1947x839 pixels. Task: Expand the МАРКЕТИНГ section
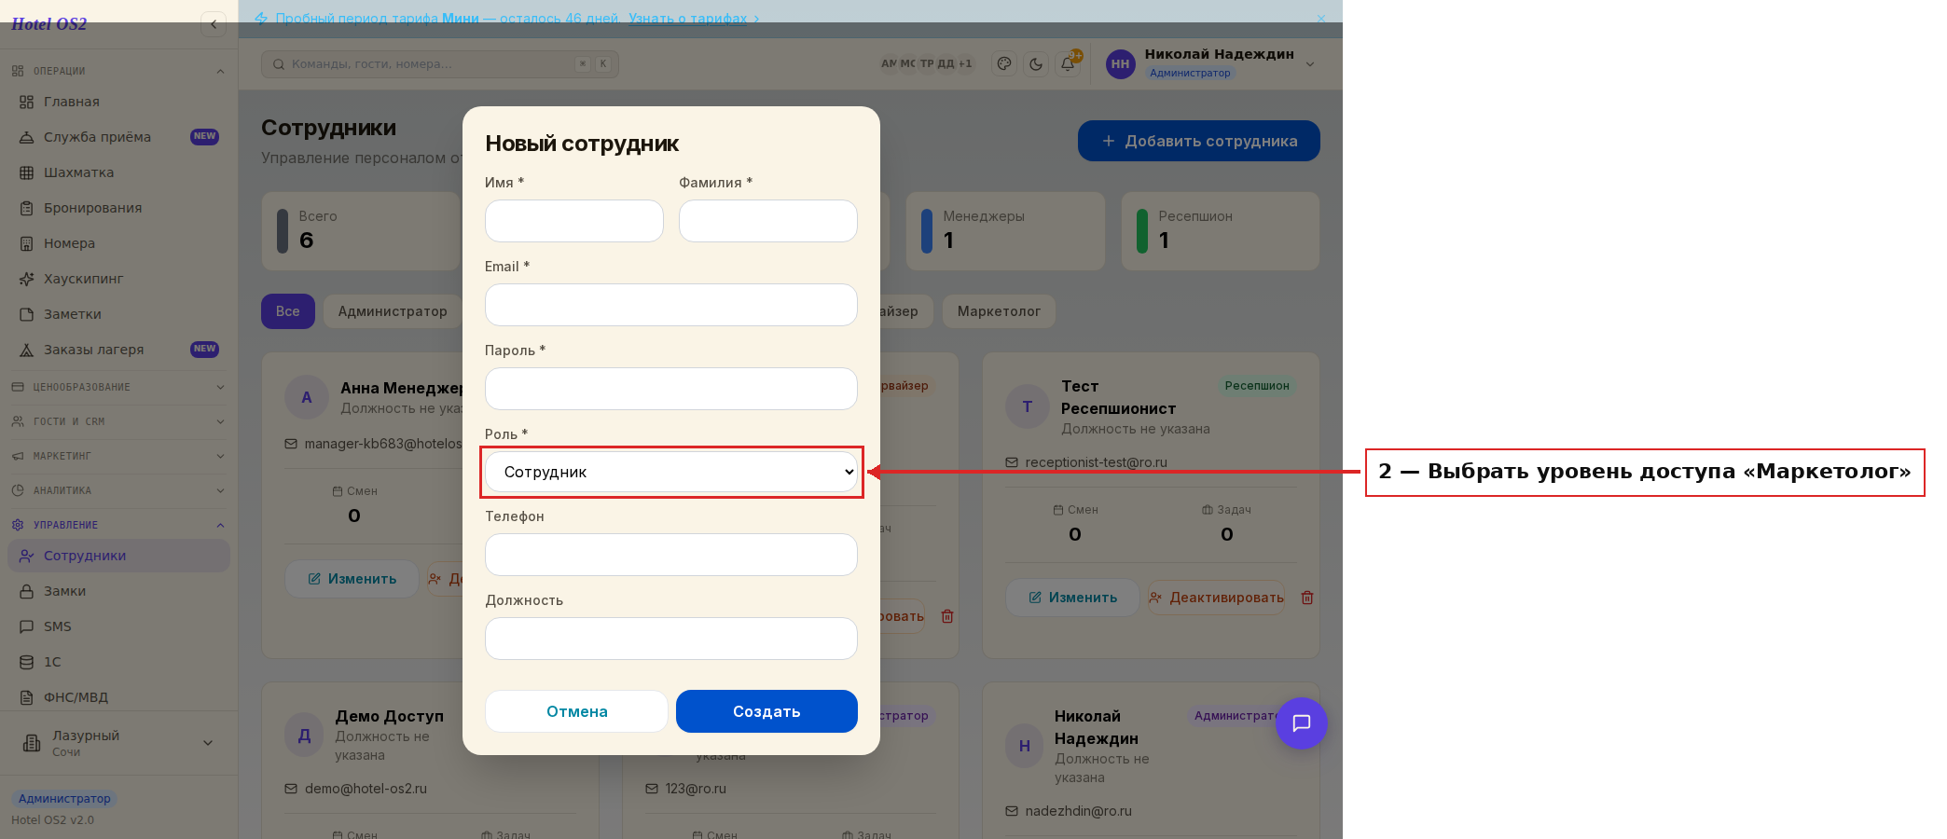118,456
